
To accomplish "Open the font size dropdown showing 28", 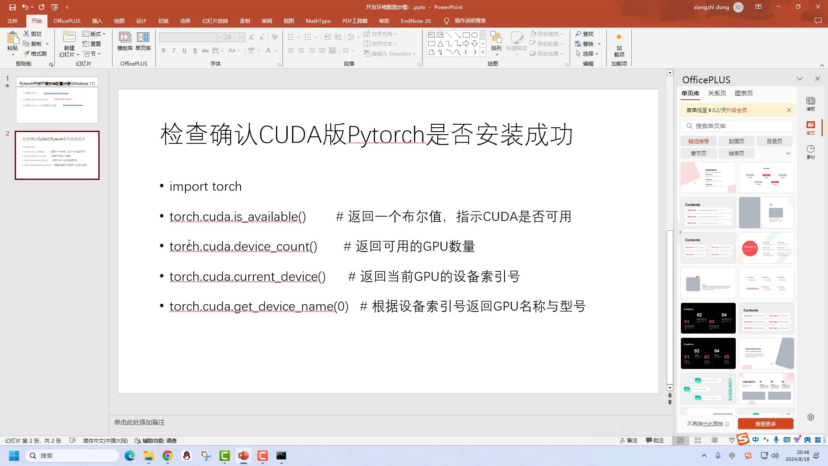I will click(242, 38).
